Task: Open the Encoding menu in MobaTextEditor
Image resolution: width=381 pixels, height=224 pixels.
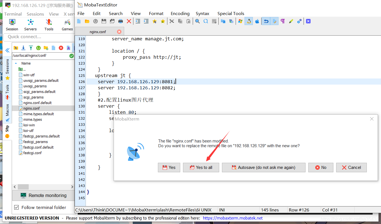Action: [180, 13]
